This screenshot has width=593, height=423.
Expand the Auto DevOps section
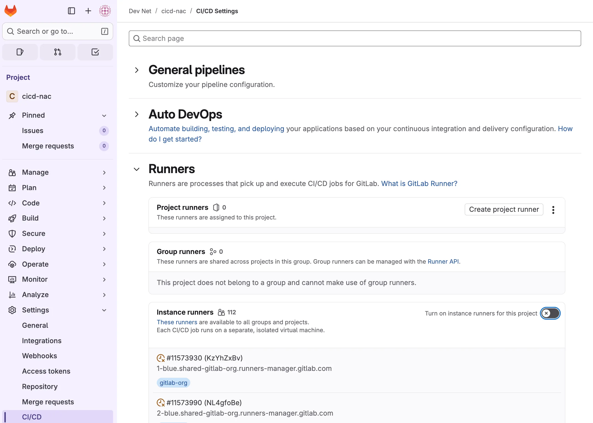[x=137, y=114]
